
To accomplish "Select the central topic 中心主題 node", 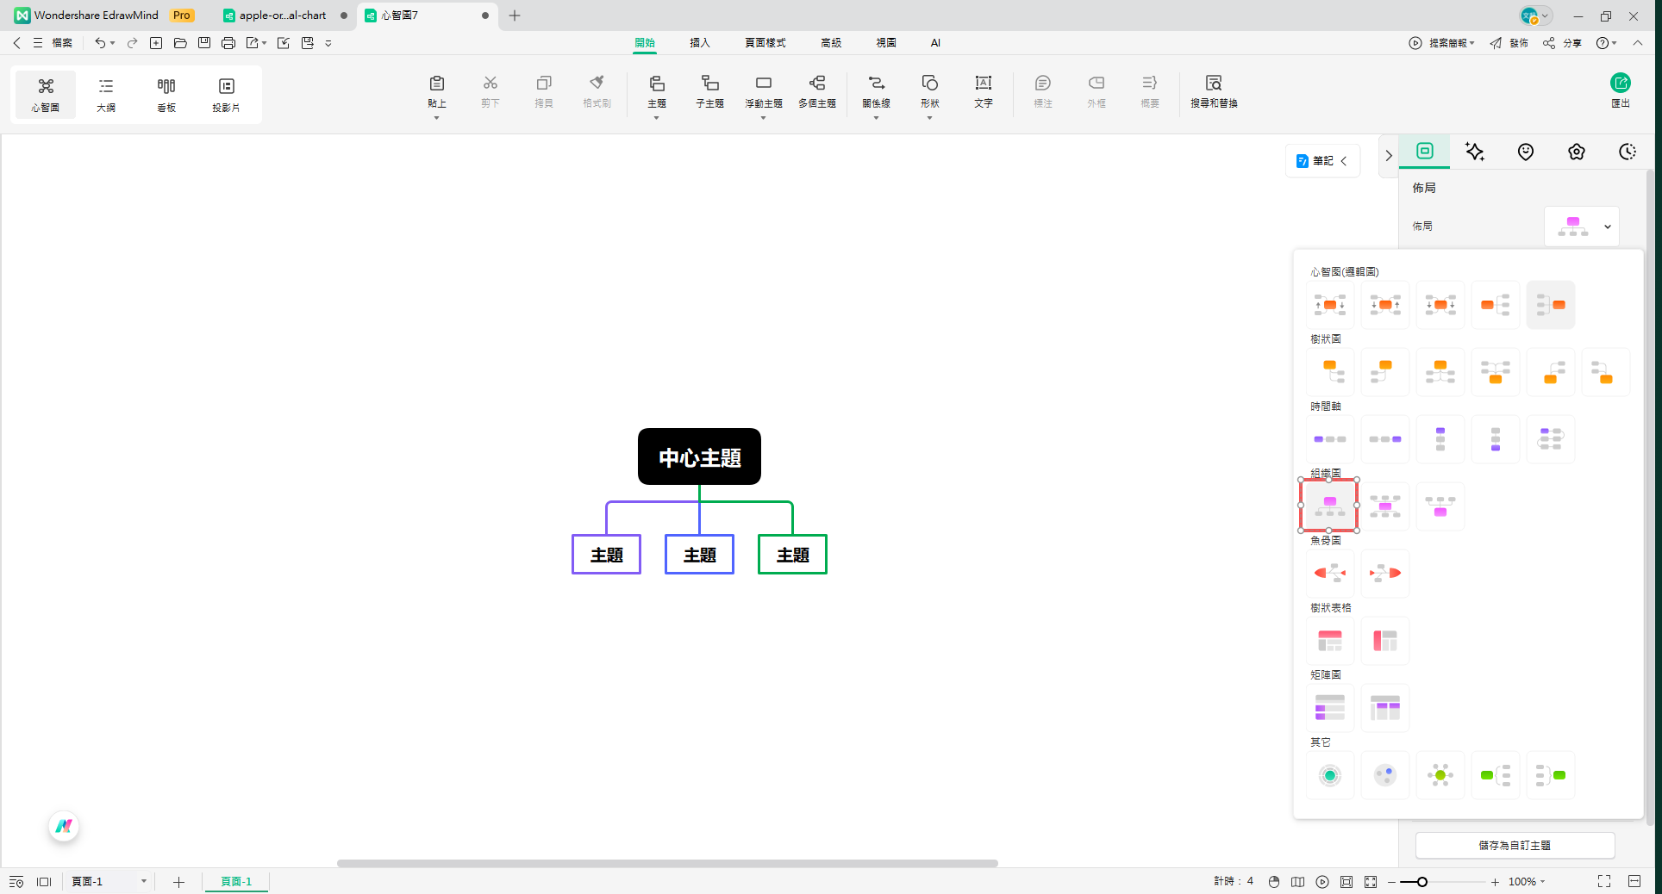I will tap(699, 456).
